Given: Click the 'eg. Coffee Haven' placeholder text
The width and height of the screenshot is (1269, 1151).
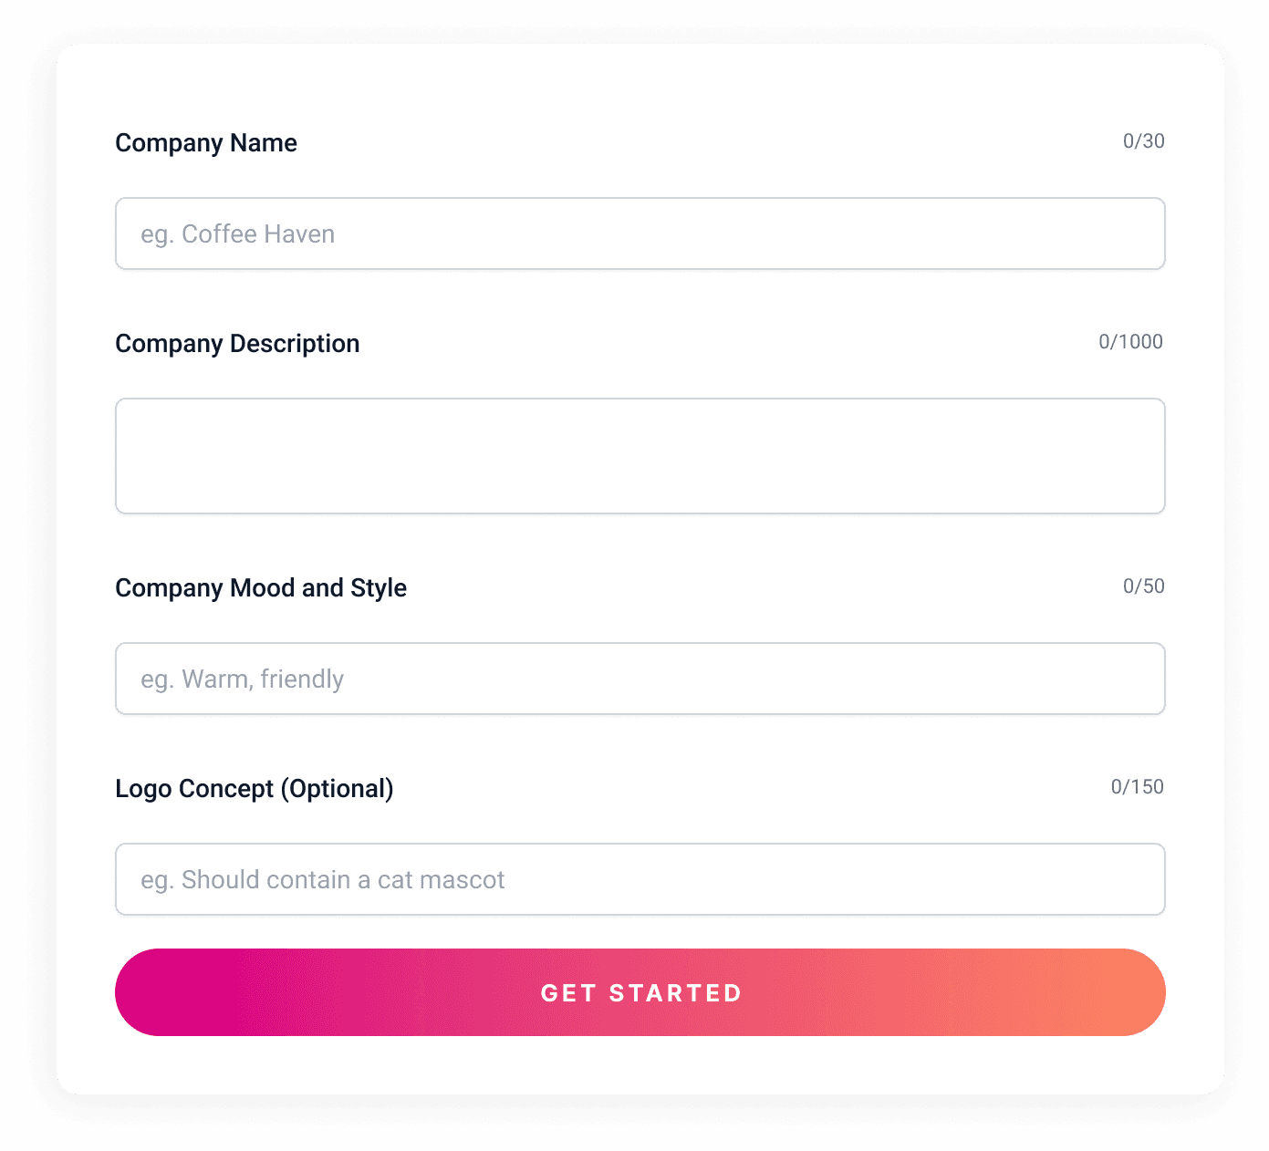Looking at the screenshot, I should coord(238,234).
